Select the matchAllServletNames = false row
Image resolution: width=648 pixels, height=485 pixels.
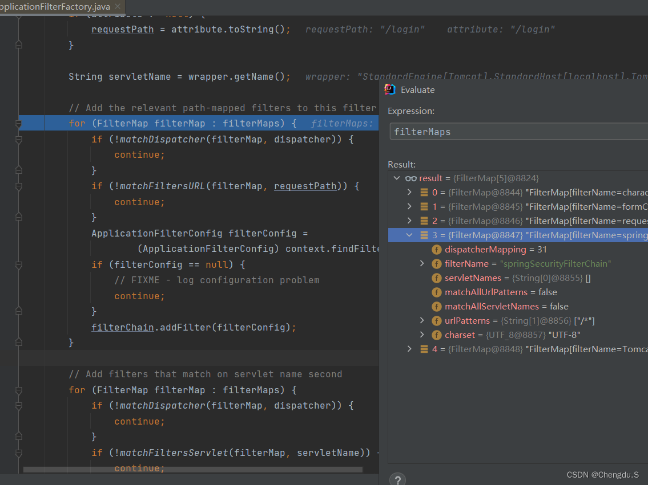coord(518,307)
